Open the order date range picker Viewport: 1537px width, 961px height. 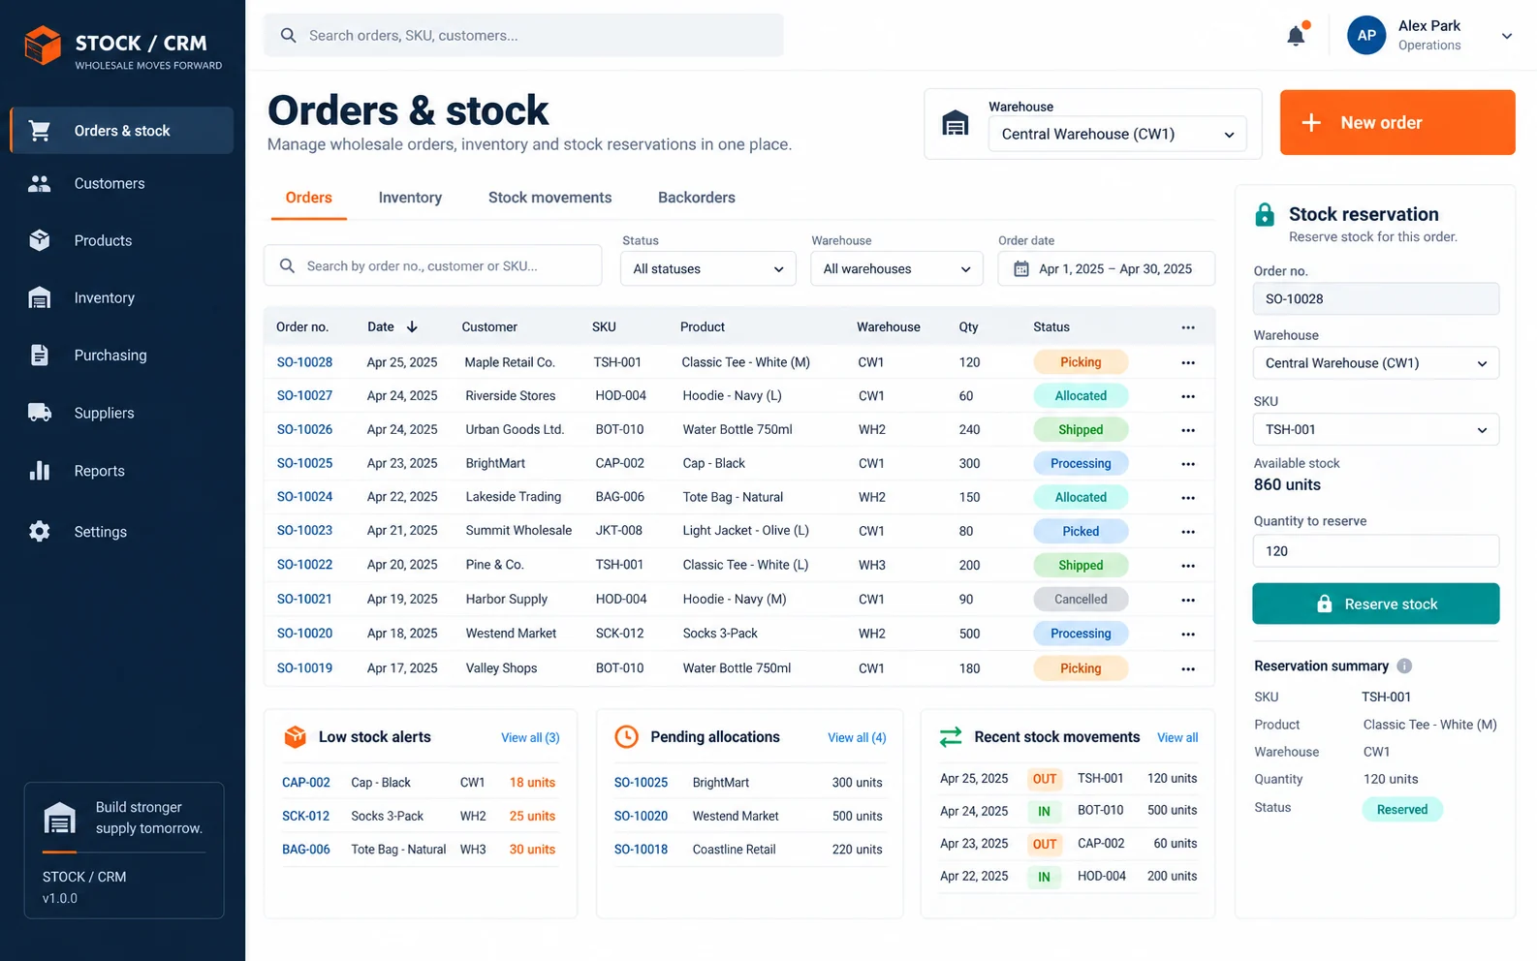[1107, 268]
